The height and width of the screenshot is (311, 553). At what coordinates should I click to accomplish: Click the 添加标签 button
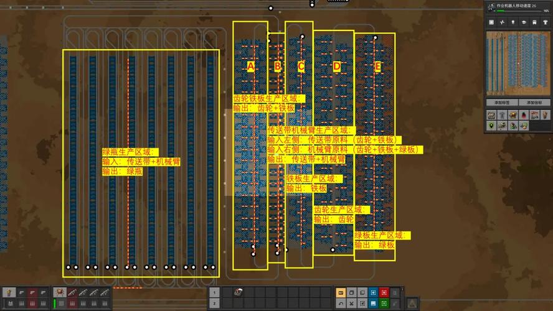pyautogui.click(x=502, y=103)
